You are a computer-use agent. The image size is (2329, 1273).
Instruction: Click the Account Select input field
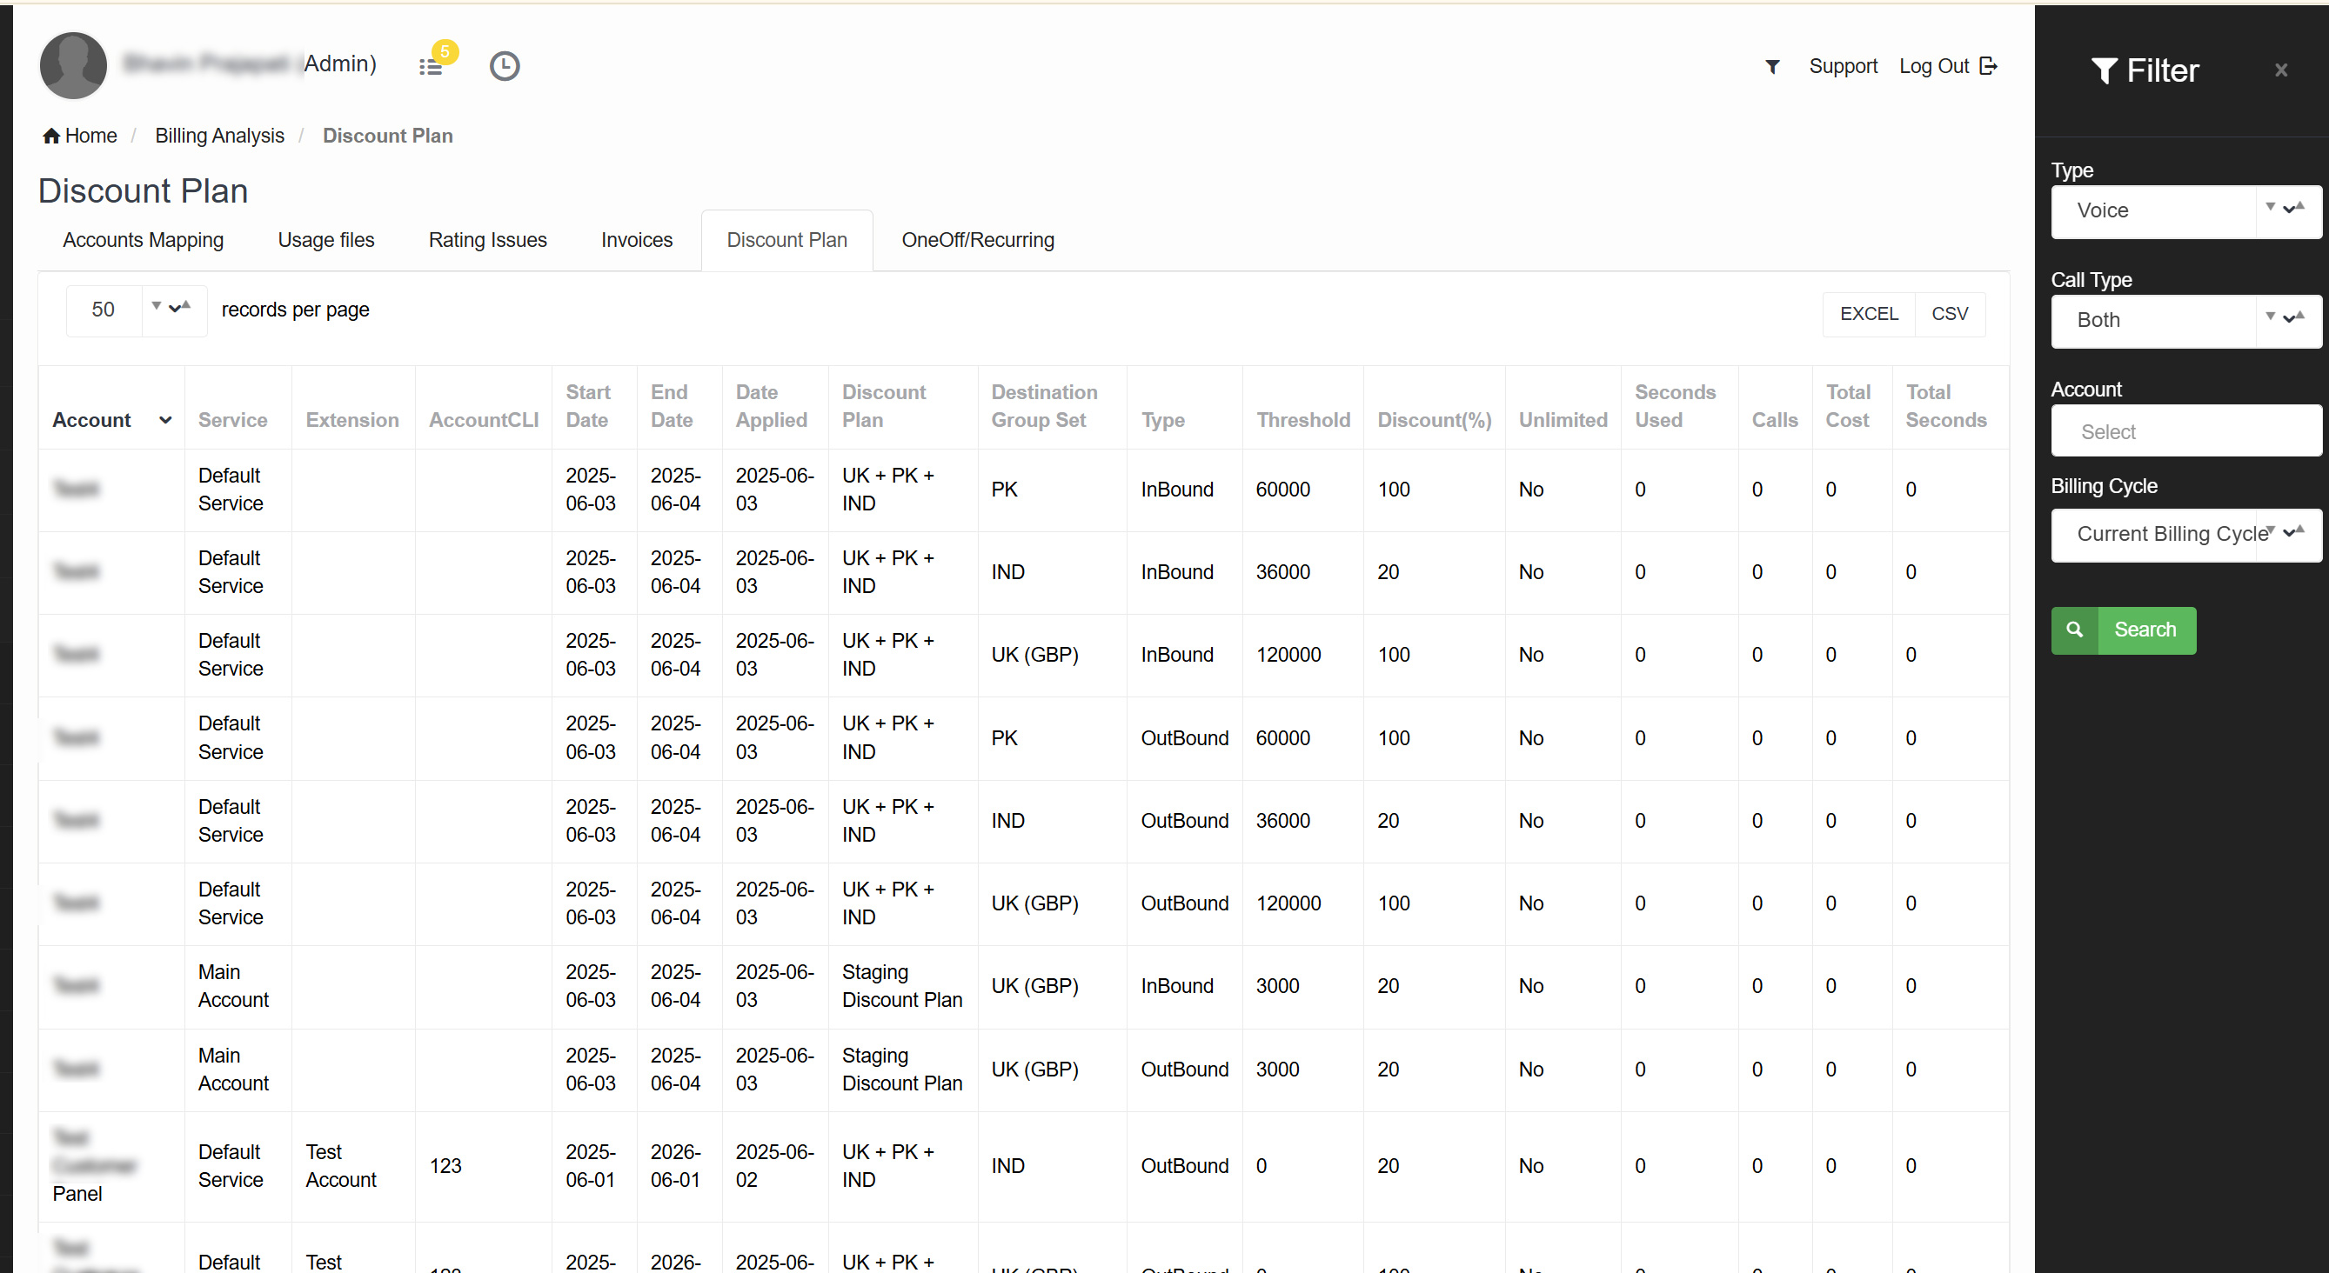coord(2185,432)
